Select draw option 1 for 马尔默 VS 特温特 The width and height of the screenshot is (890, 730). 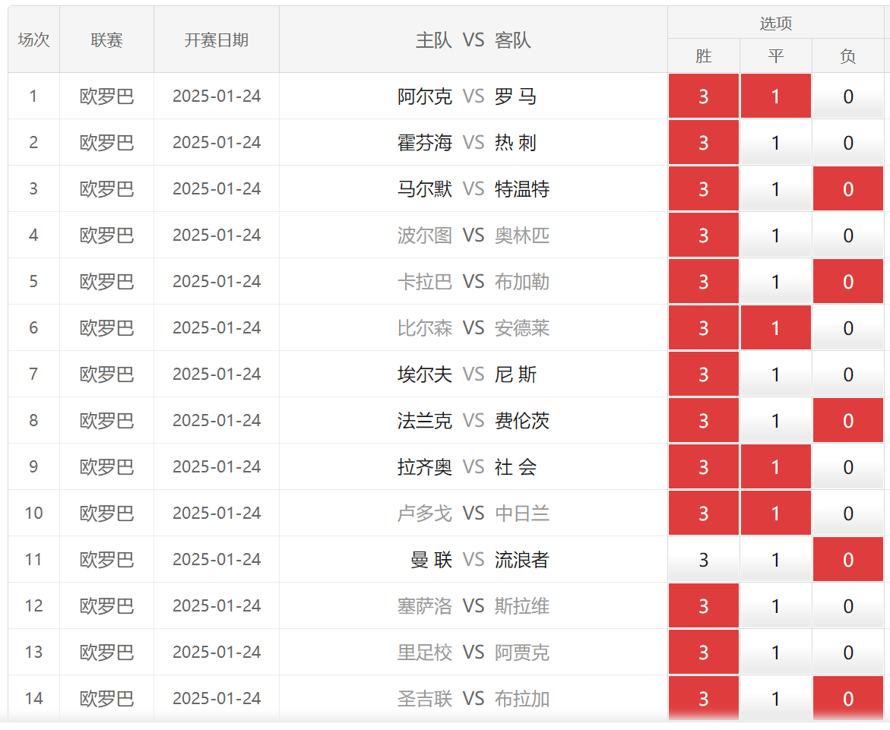coord(775,189)
